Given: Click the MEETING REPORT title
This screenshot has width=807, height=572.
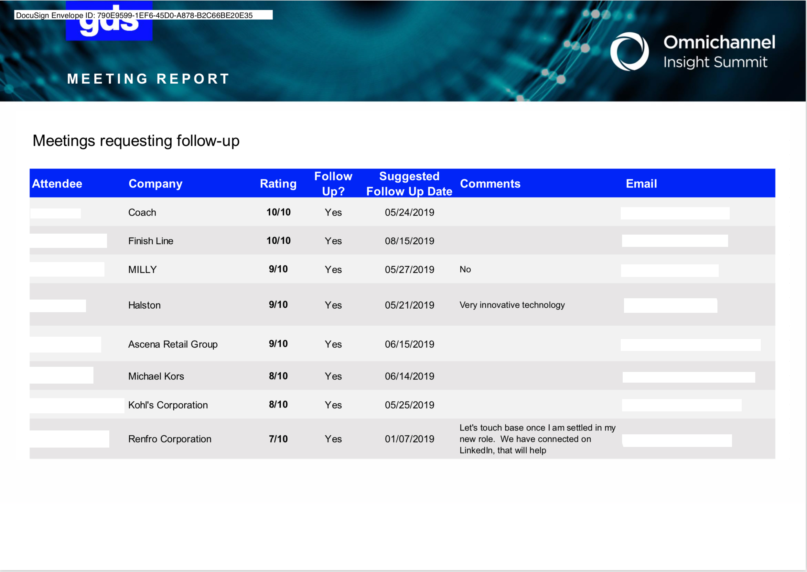Looking at the screenshot, I should coord(148,79).
